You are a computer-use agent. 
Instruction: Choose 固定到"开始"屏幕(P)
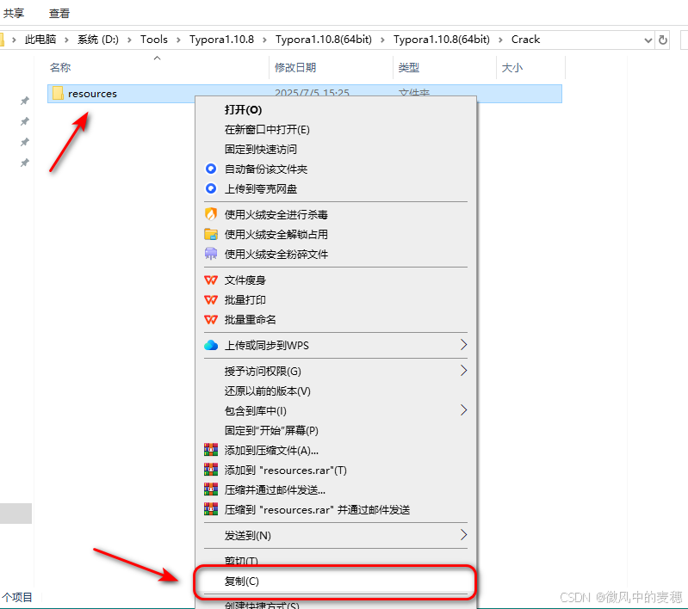click(271, 431)
